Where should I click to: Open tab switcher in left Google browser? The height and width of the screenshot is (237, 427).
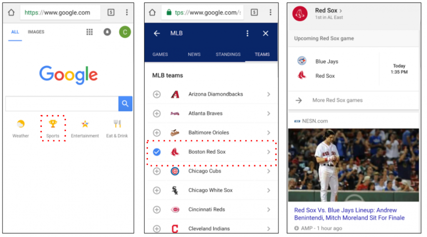point(111,12)
